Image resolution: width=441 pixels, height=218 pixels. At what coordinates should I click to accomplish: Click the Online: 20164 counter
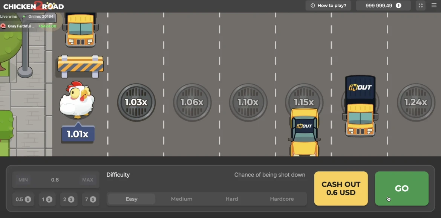point(41,16)
